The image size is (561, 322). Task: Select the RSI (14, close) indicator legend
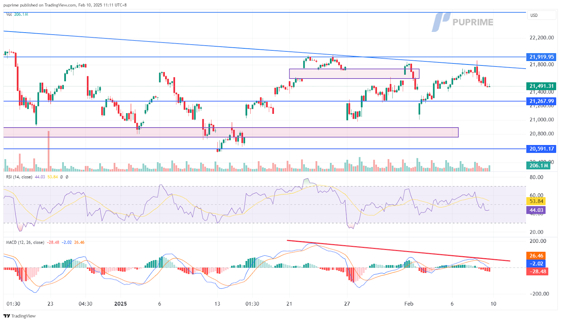pos(19,177)
